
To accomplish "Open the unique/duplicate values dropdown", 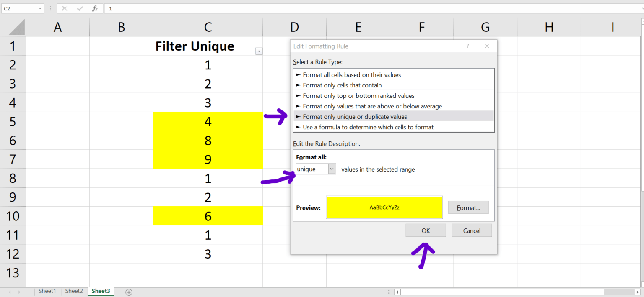I will 332,169.
